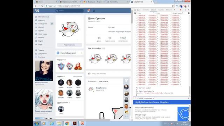Dismiss the Укажите Вашу школу prompt
The width and height of the screenshot is (224, 126).
pos(82,53)
